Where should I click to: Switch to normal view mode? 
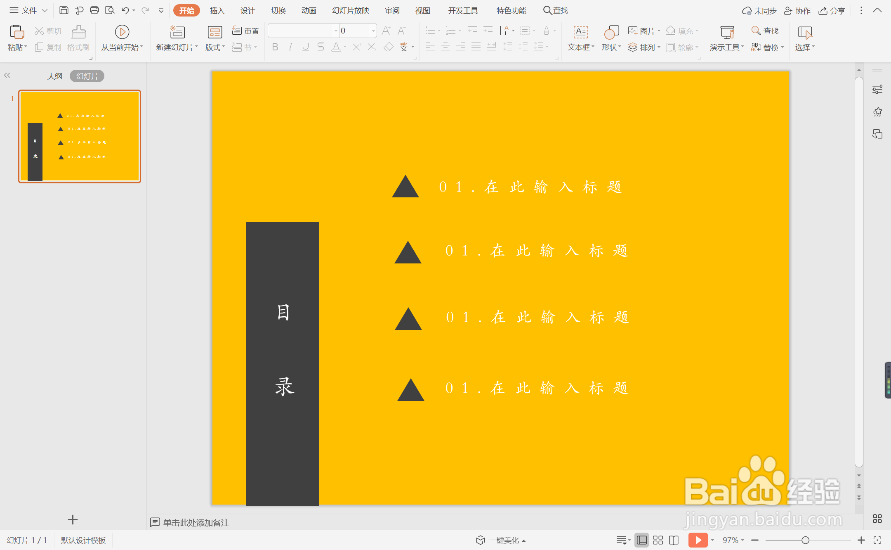click(641, 540)
